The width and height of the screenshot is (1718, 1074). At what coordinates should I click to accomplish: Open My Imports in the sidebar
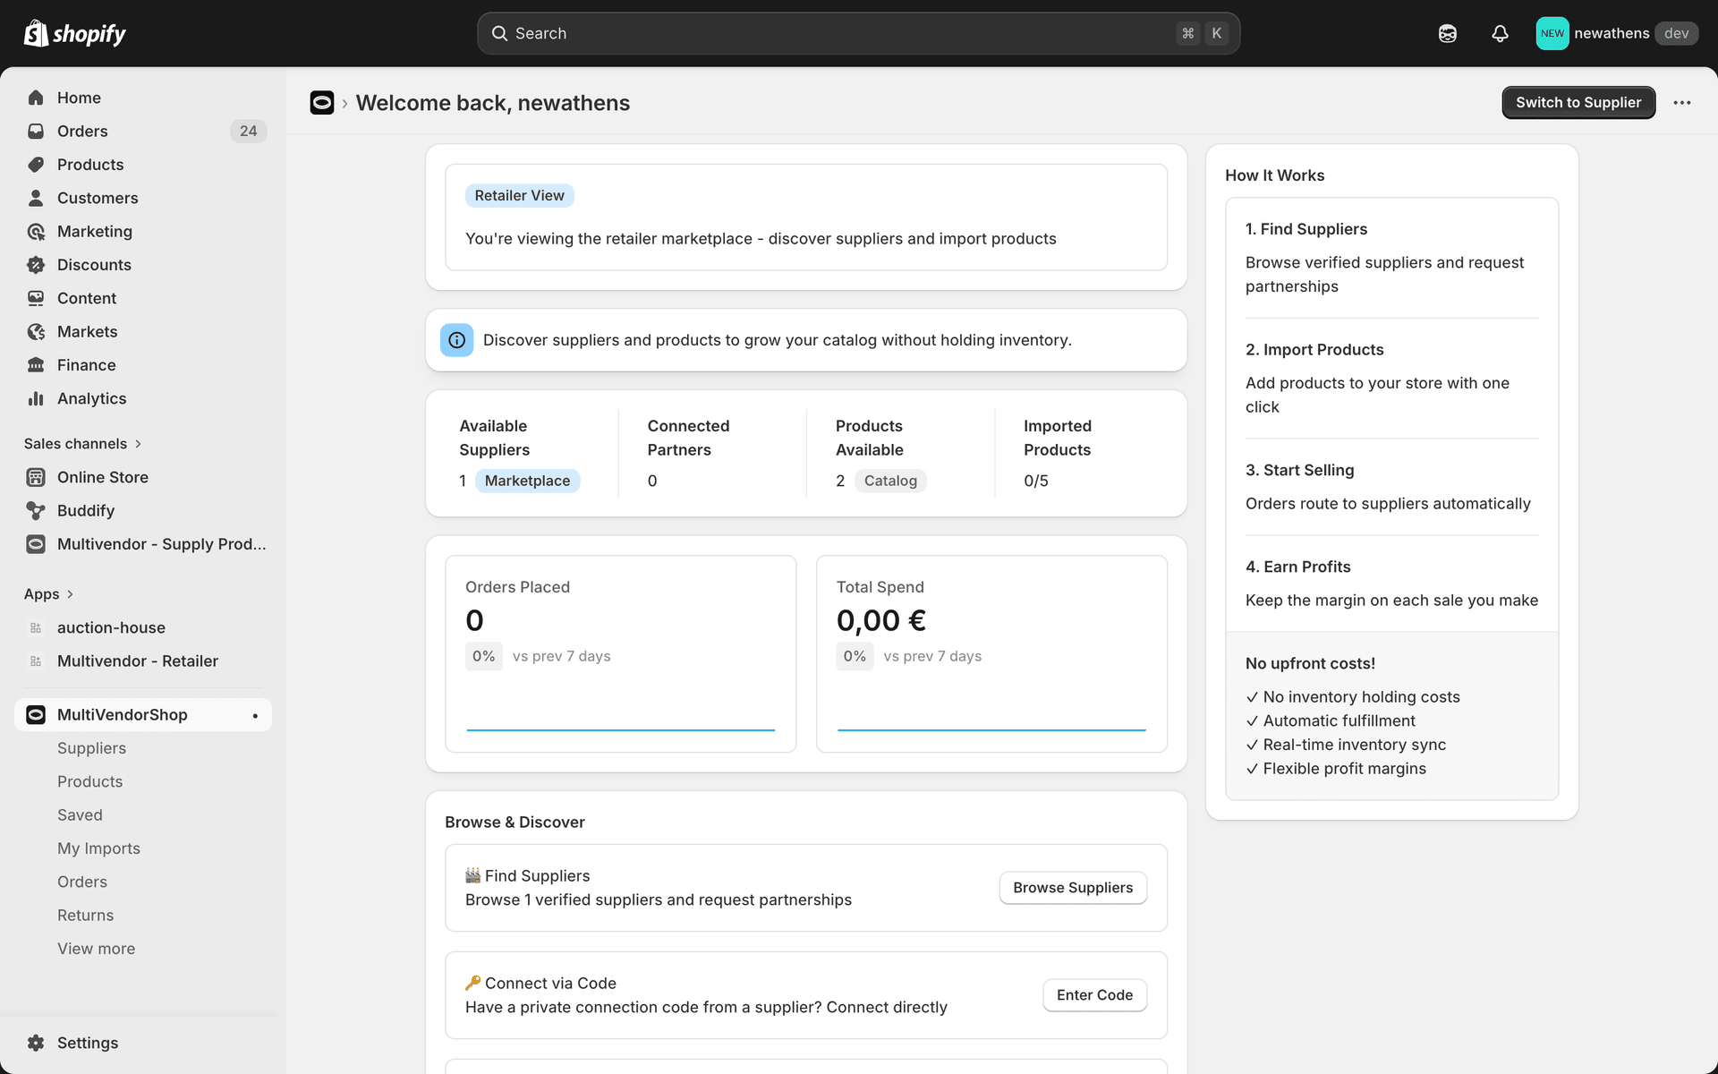click(x=98, y=848)
